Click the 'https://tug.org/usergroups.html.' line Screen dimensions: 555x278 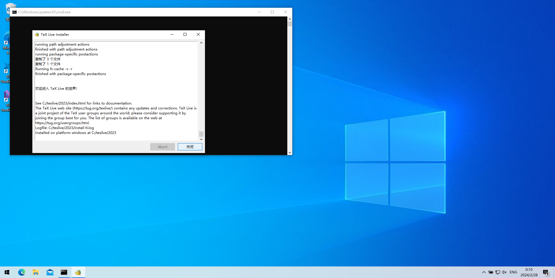(x=62, y=123)
